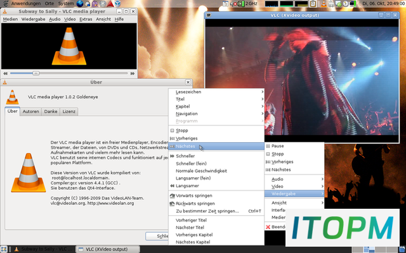Expand the Kapitel submenu

216,106
